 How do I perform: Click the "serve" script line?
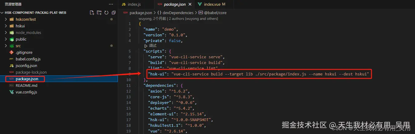[x=186, y=57]
